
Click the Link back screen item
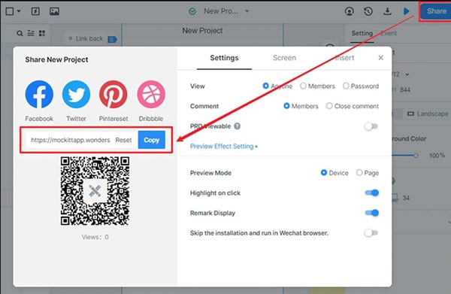point(89,38)
